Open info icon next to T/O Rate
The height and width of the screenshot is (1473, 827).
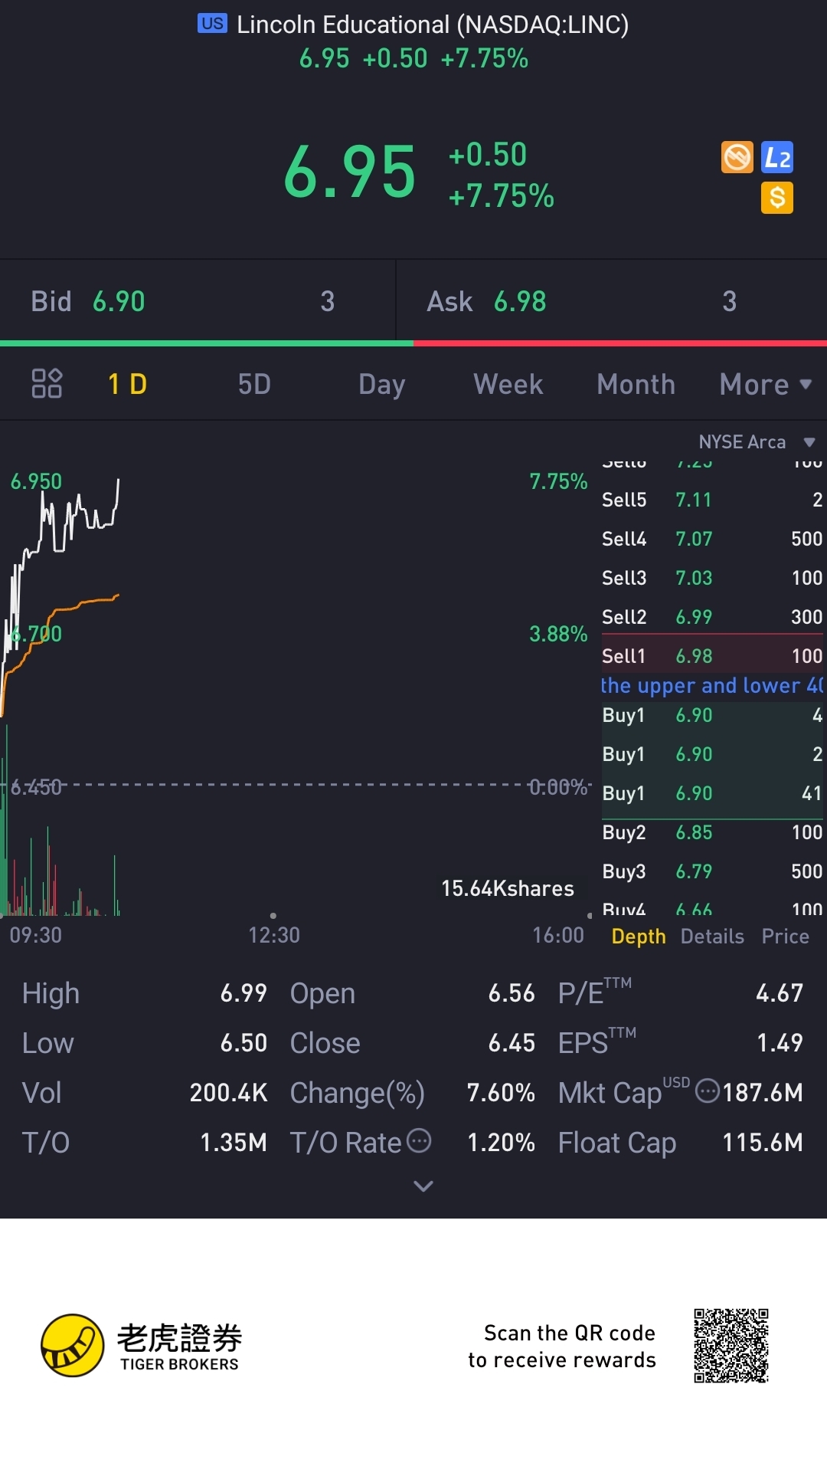coord(419,1140)
